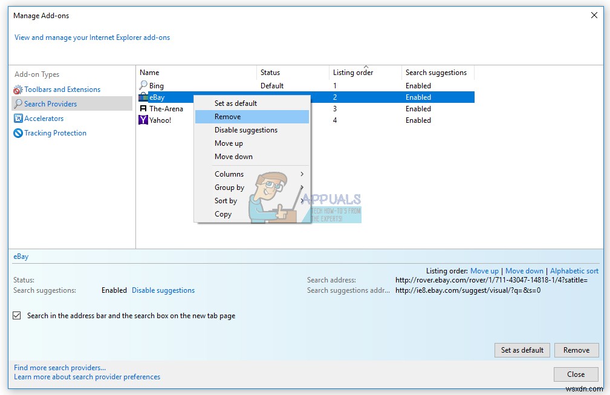Uncheck search in the address bar option

click(18, 315)
